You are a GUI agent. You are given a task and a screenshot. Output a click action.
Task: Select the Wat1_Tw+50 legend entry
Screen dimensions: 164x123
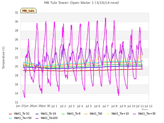pos(20,118)
